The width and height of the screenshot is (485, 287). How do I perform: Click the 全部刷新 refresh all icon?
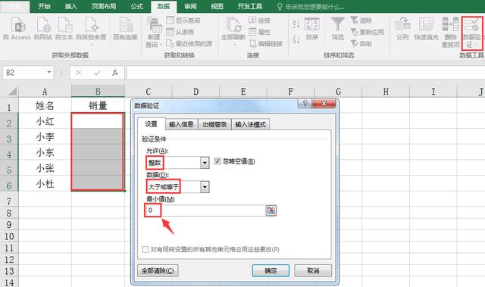pyautogui.click(x=233, y=25)
